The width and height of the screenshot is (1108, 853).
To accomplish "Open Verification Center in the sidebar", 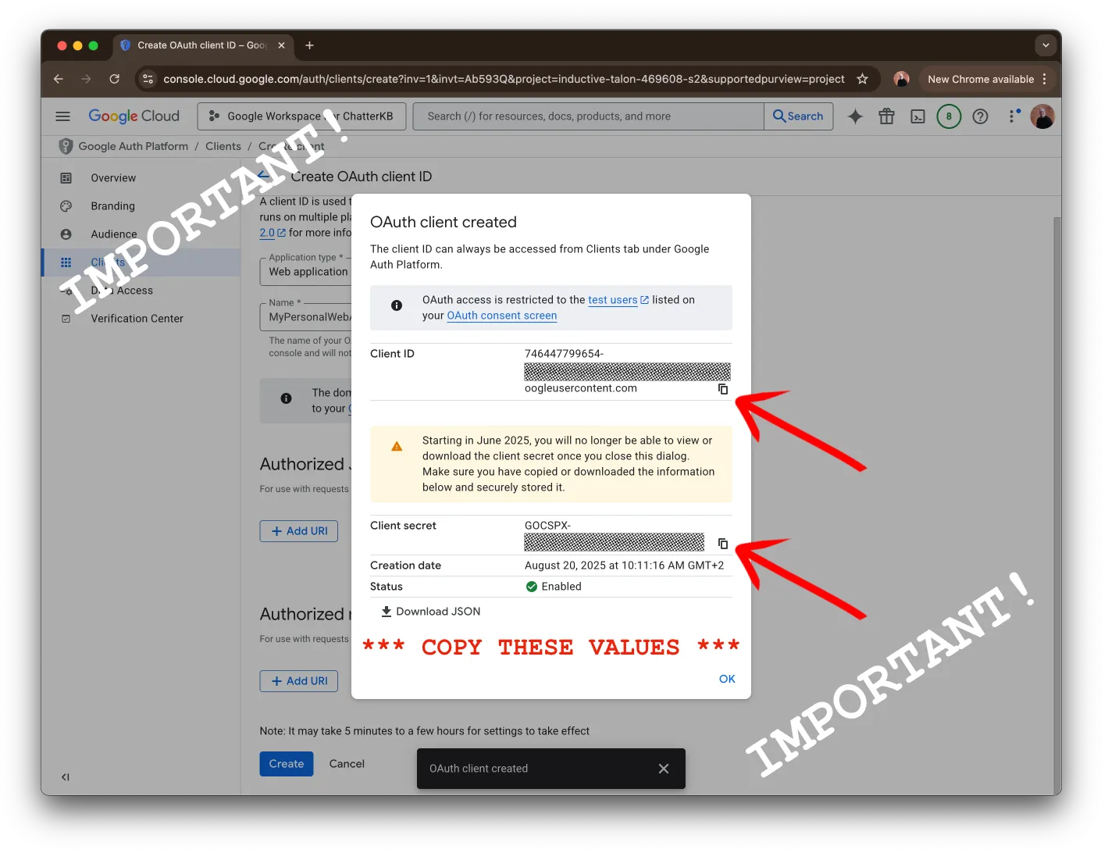I will tap(137, 319).
